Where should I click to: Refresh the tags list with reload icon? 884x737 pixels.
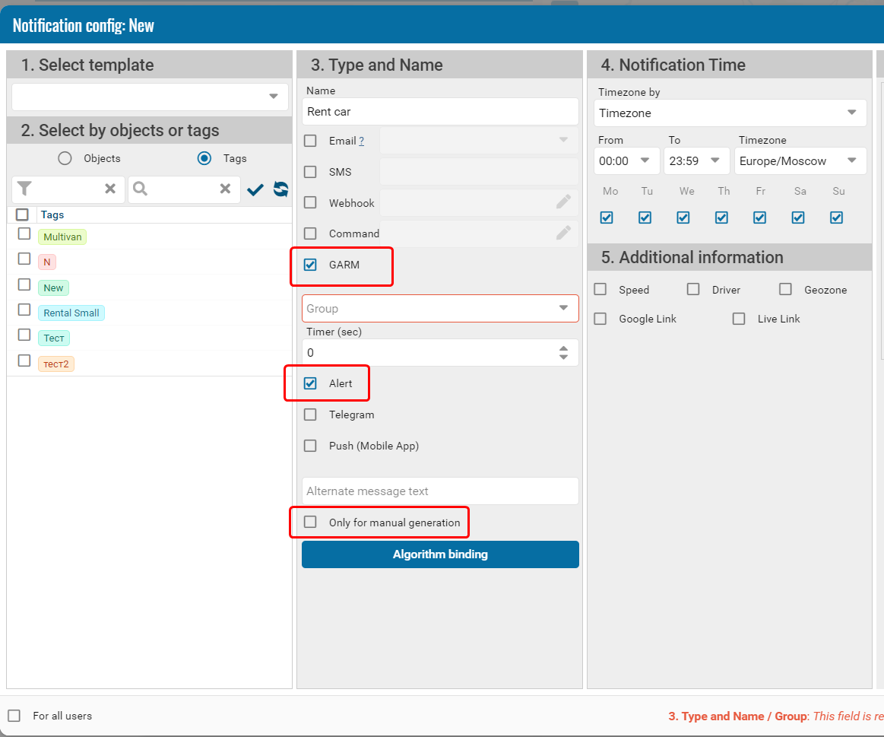tap(280, 189)
